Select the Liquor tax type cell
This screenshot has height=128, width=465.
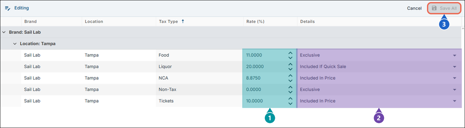(x=199, y=67)
